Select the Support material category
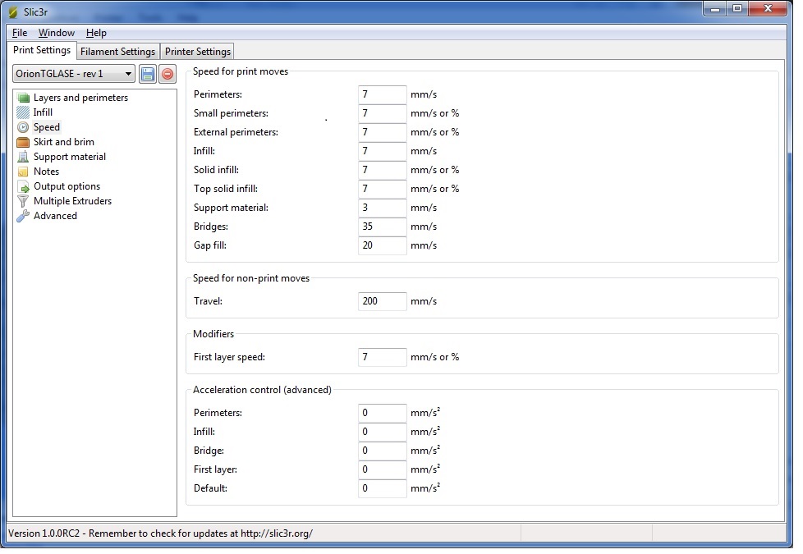 pyautogui.click(x=69, y=157)
